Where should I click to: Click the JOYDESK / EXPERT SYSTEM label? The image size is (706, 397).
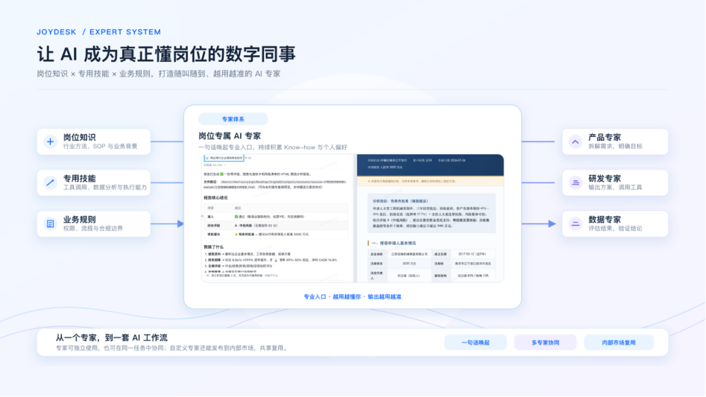pos(98,32)
